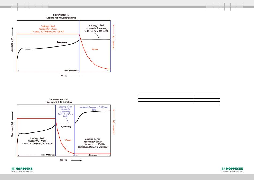Select the "Ladung Ia Teil" heading
The image size is (254, 180).
tap(93, 139)
